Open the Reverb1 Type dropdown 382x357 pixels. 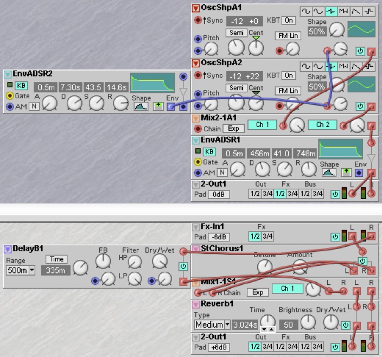pyautogui.click(x=212, y=324)
